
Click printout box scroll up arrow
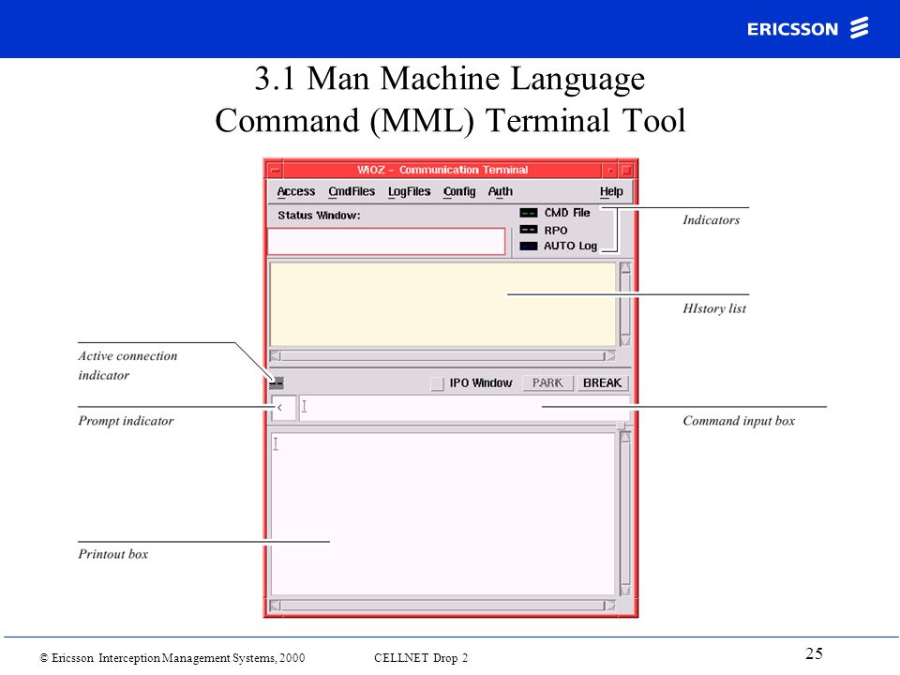[625, 438]
